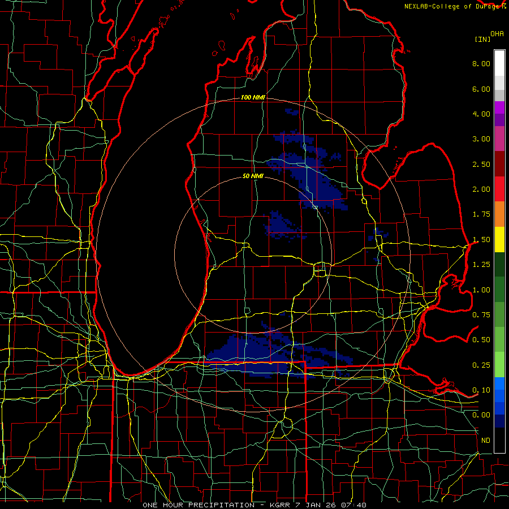Select the 0.25 legend value

coord(481,365)
